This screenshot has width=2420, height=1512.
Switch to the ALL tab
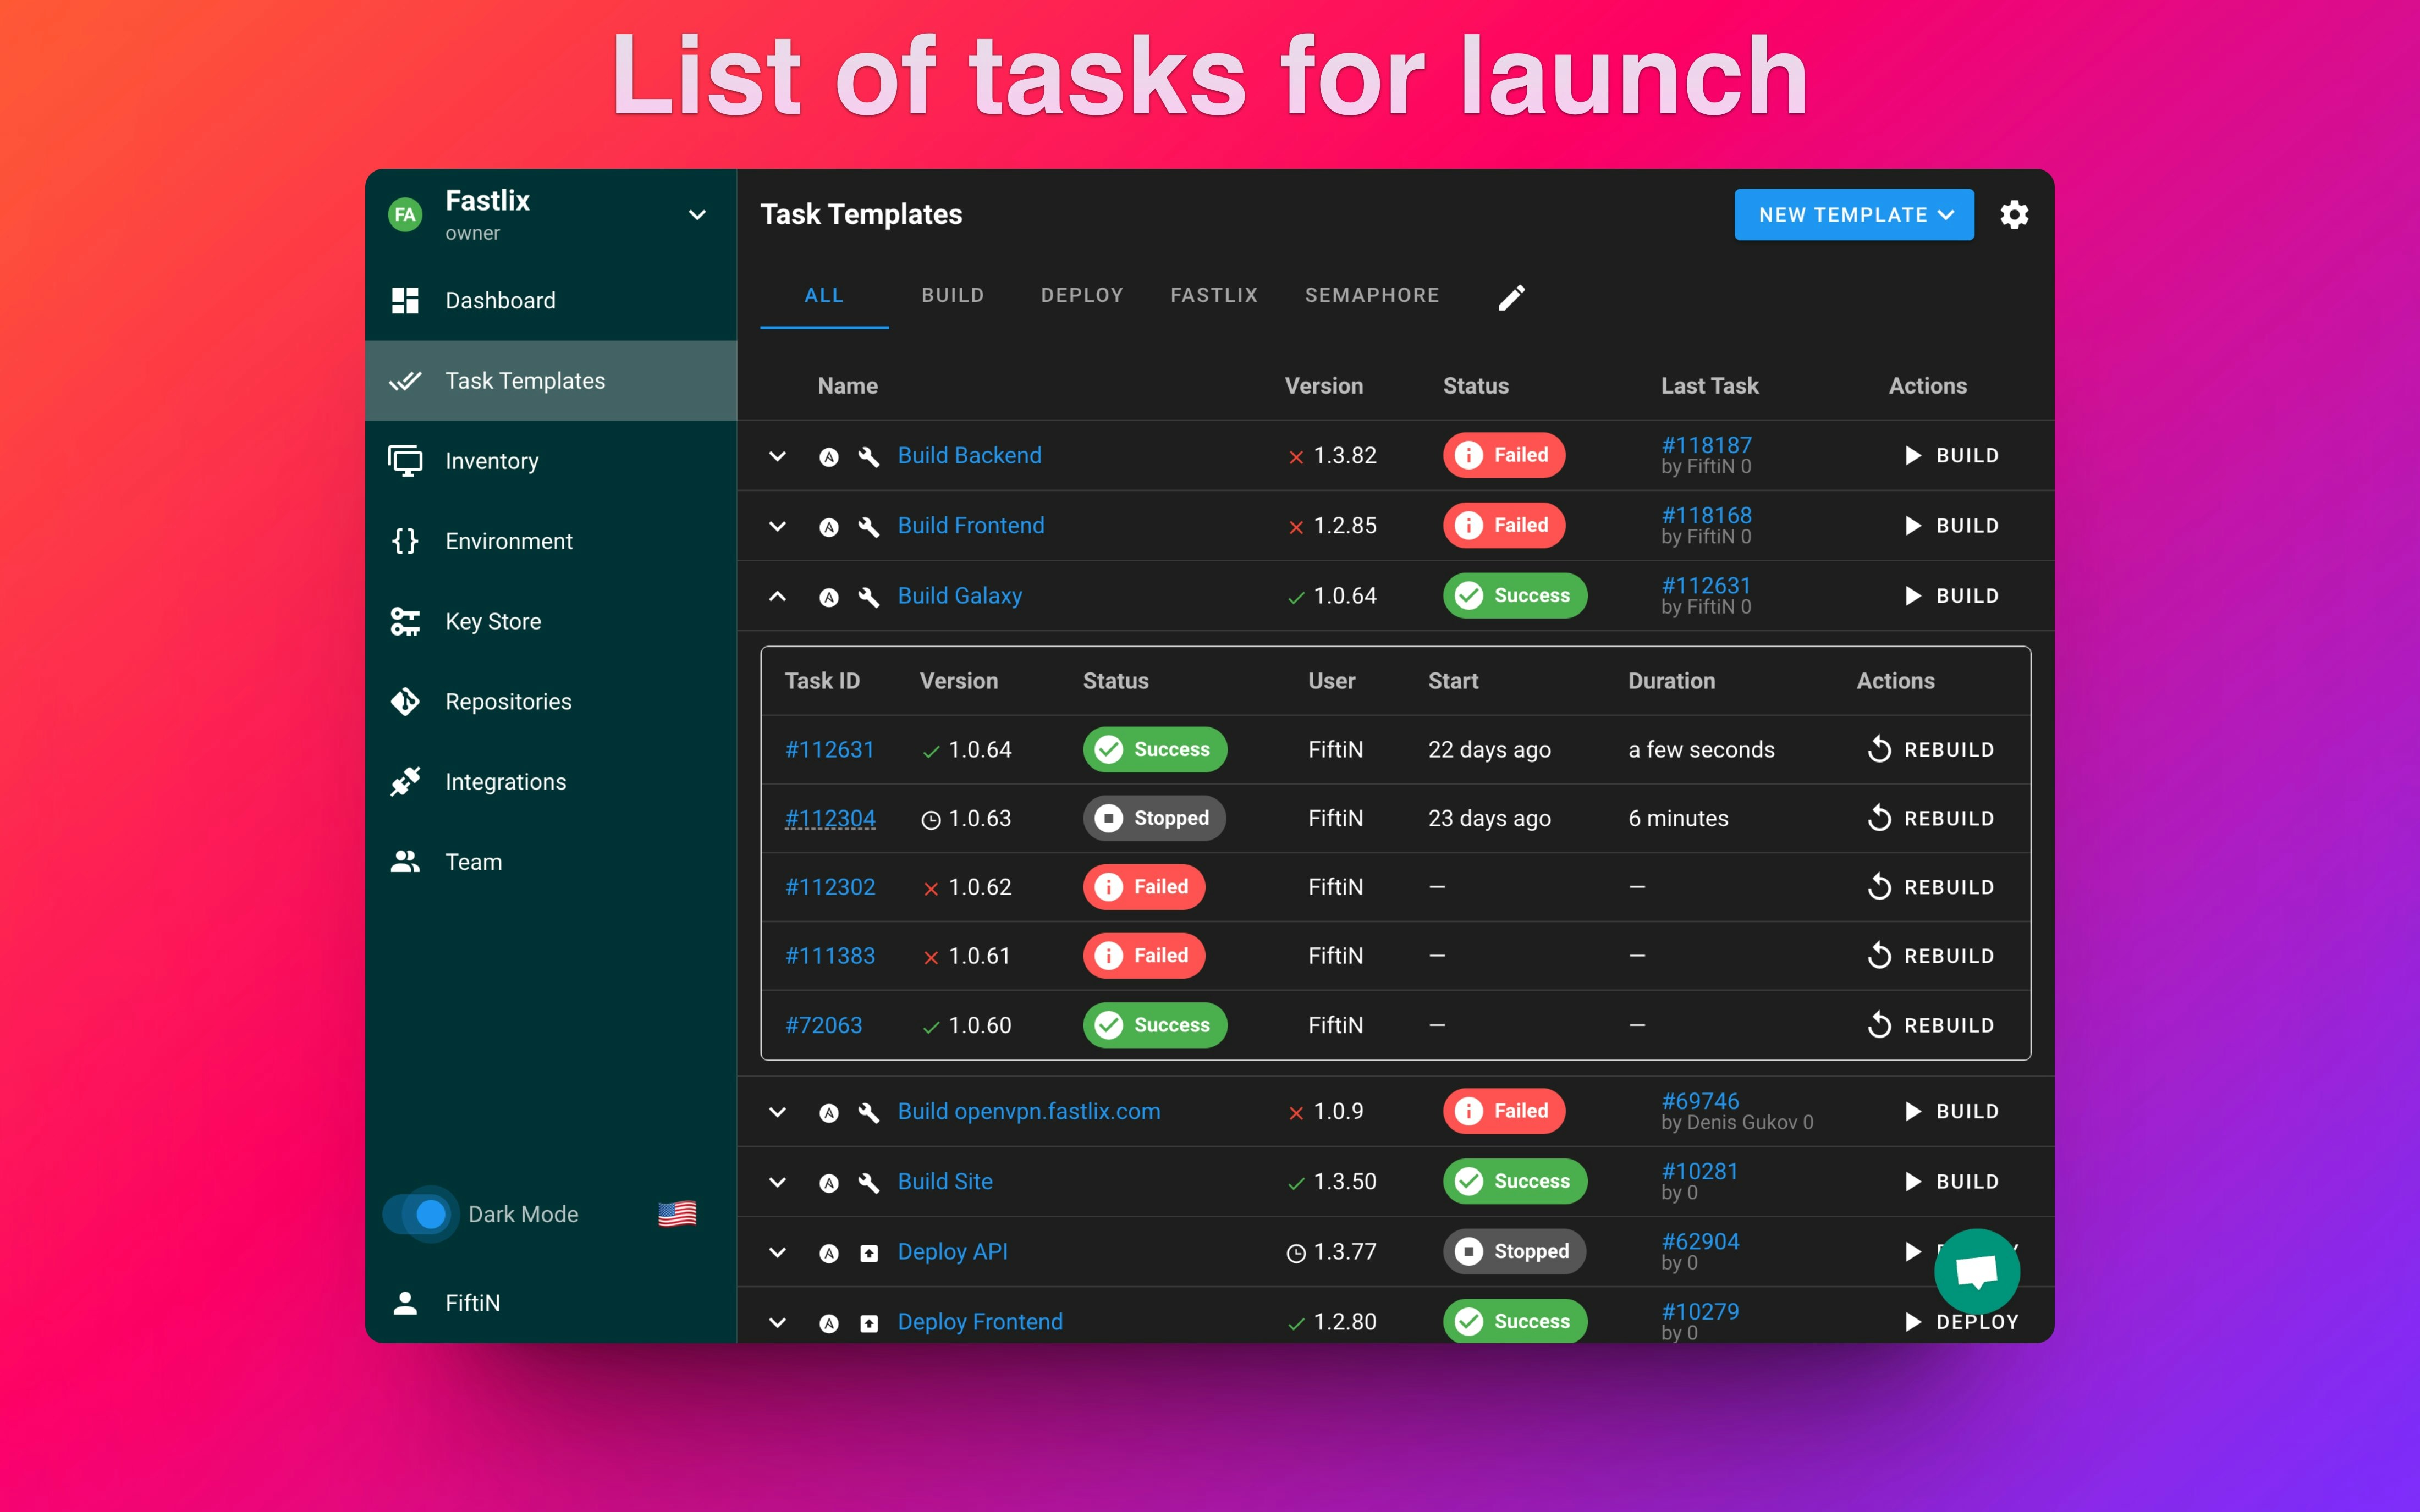(824, 295)
